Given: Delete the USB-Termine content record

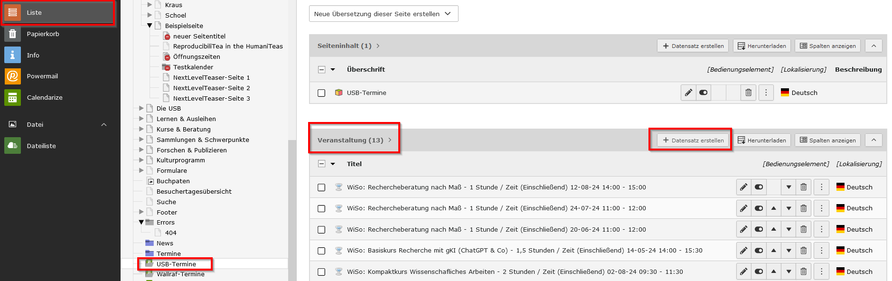Looking at the screenshot, I should (x=748, y=93).
